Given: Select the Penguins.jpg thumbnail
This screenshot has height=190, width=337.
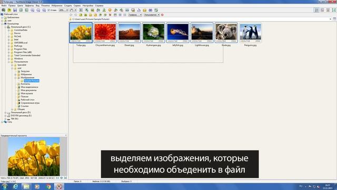Looking at the screenshot, I should click(251, 33).
